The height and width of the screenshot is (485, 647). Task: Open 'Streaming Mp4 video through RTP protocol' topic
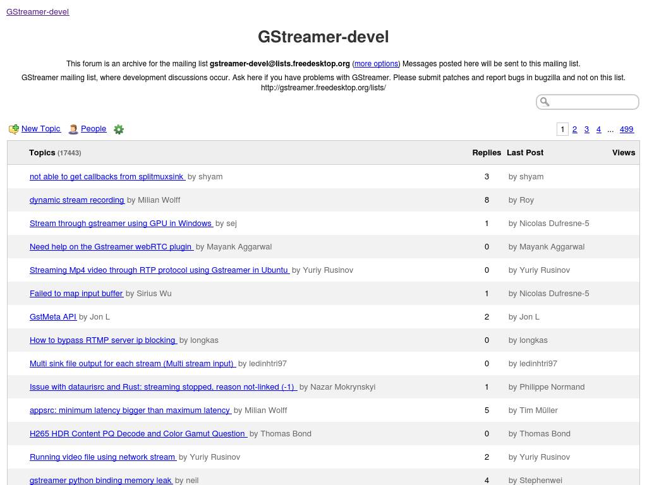click(x=159, y=270)
